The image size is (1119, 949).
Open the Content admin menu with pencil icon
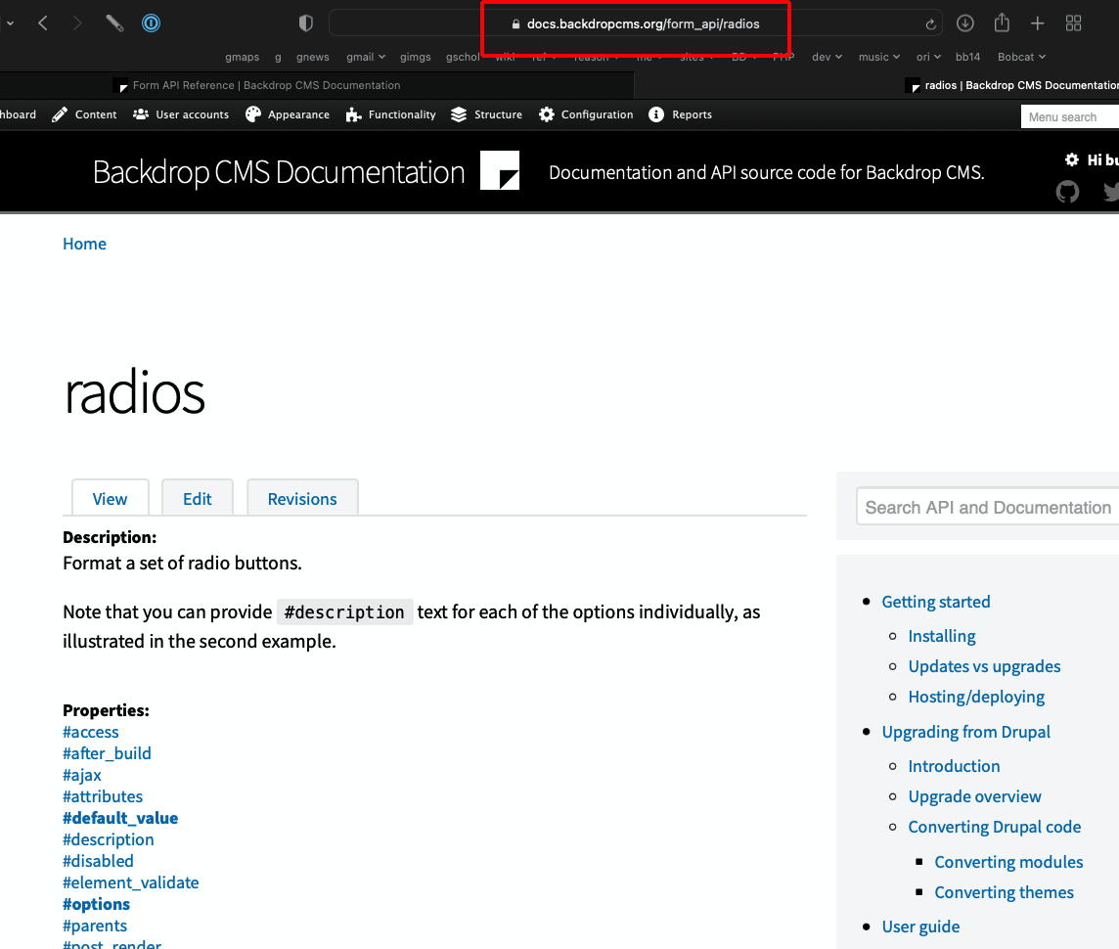(x=84, y=114)
